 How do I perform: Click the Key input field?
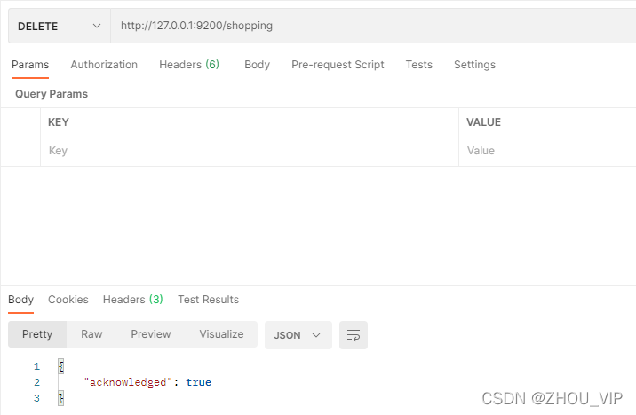click(x=250, y=151)
